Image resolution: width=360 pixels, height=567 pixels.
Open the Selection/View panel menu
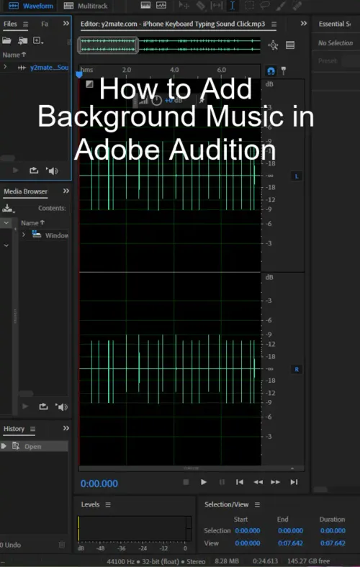tap(257, 504)
